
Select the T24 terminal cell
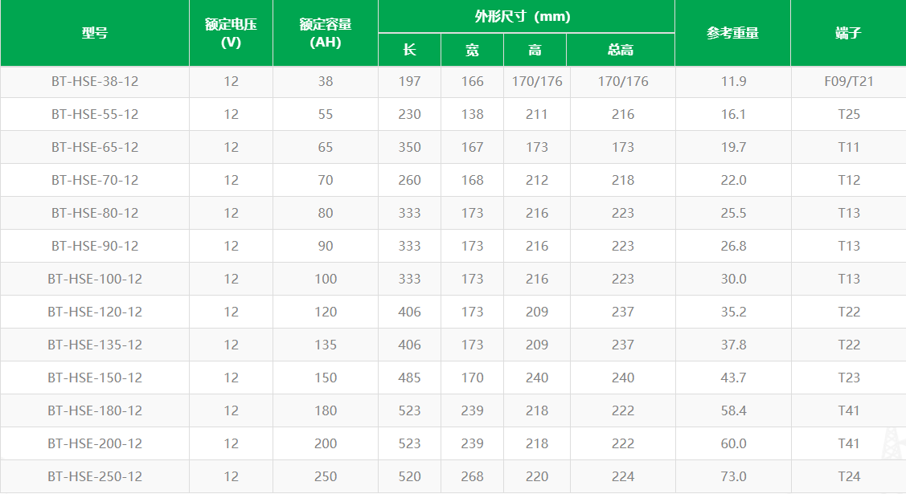[848, 476]
